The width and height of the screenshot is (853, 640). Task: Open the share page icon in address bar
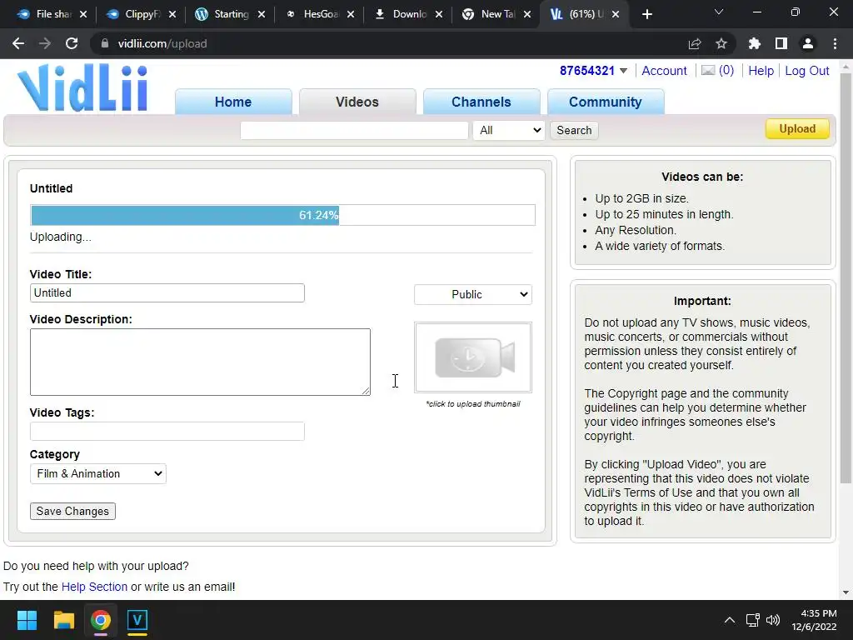[x=695, y=43]
